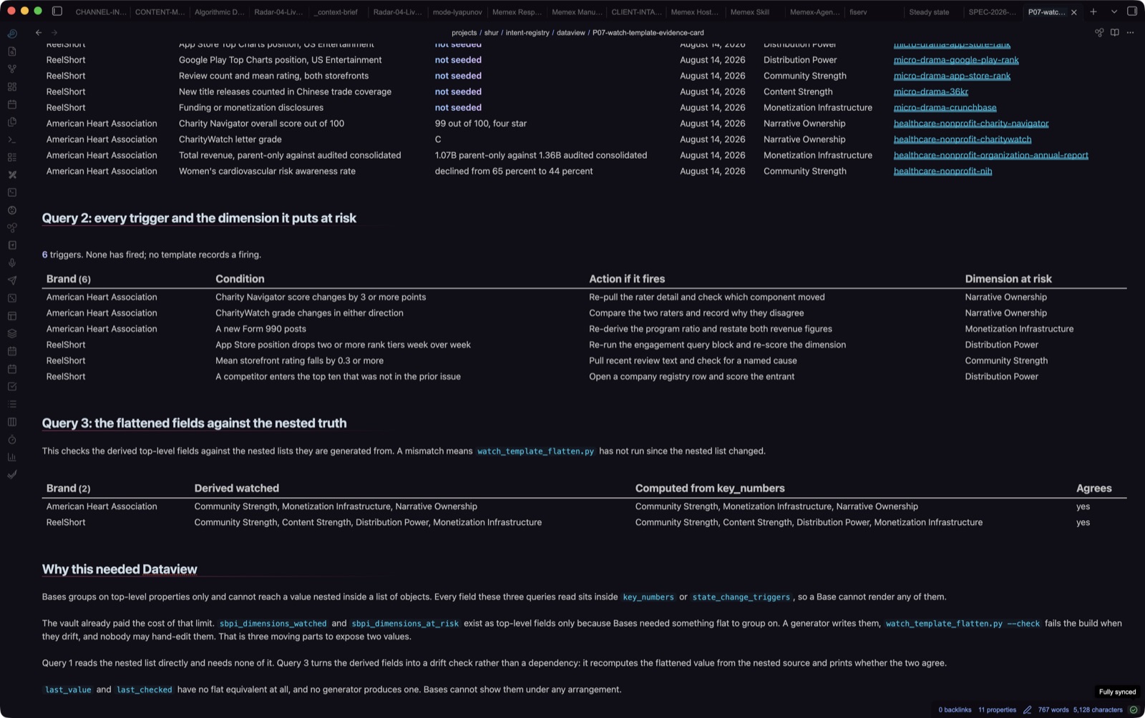The image size is (1145, 718).
Task: Open the git branch icon in ribbon
Action: pos(12,69)
